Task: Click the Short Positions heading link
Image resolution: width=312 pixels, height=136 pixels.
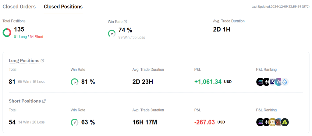Action: coord(25,101)
